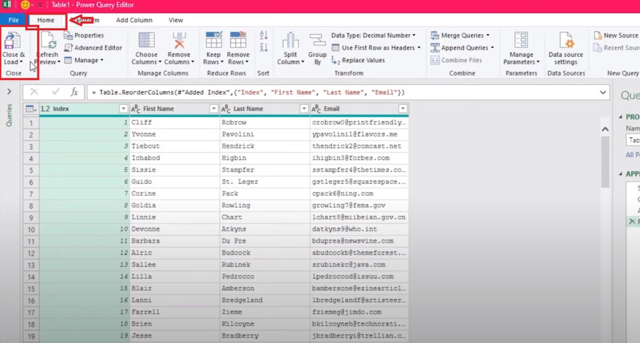Select the Last Name cell "Kilcoyne"
640x343 pixels.
265,324
